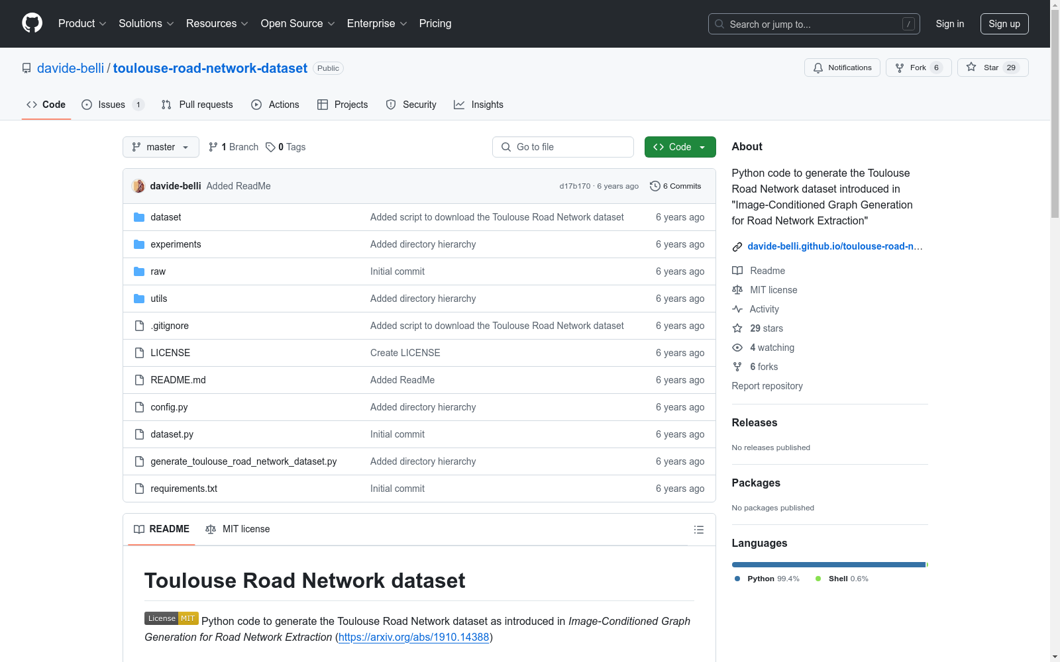Viewport: 1060px width, 662px height.
Task: Click the dataset.py file icon
Action: point(139,434)
